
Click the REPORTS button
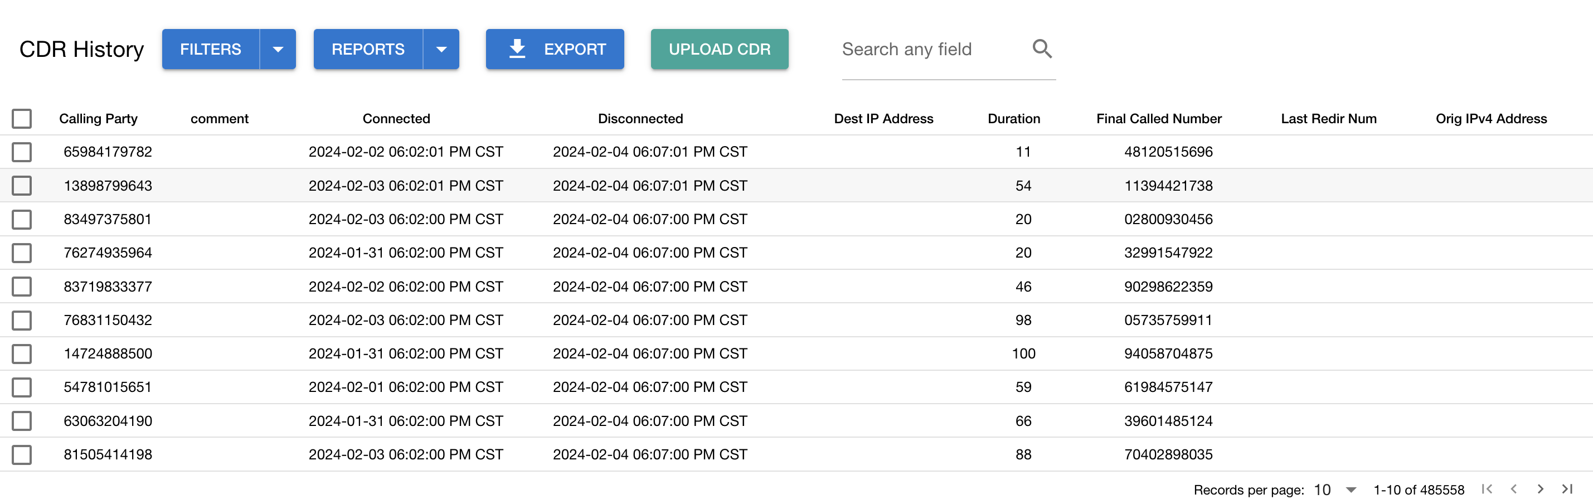tap(368, 49)
